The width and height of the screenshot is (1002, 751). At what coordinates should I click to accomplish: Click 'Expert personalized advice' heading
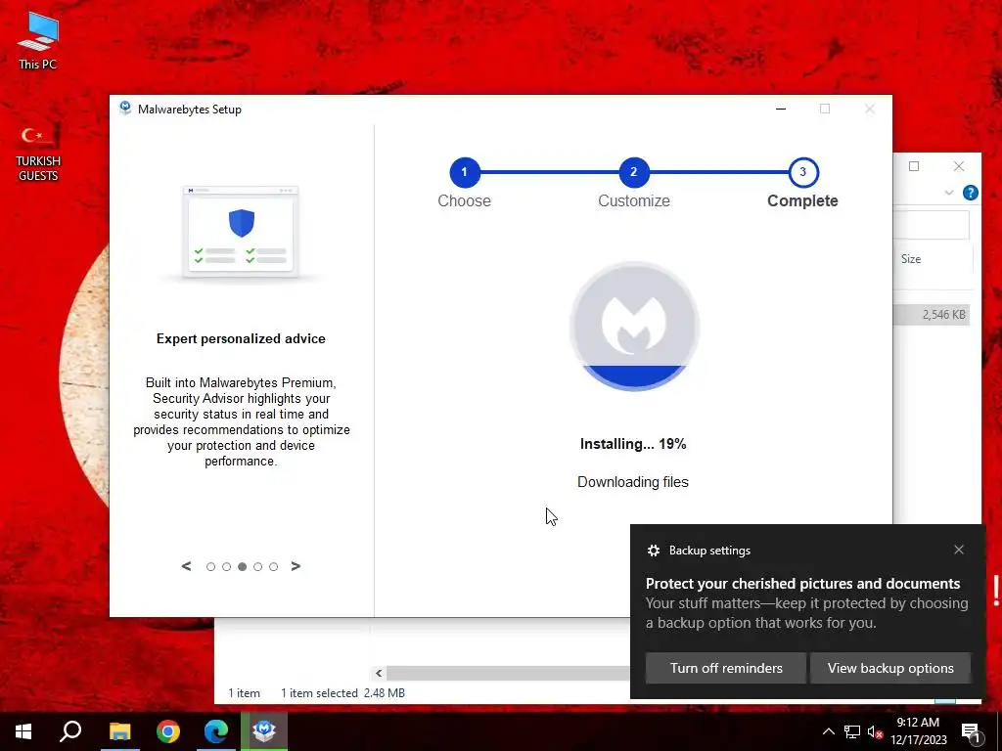click(241, 338)
